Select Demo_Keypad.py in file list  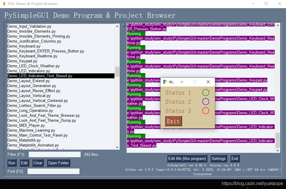tap(61, 61)
